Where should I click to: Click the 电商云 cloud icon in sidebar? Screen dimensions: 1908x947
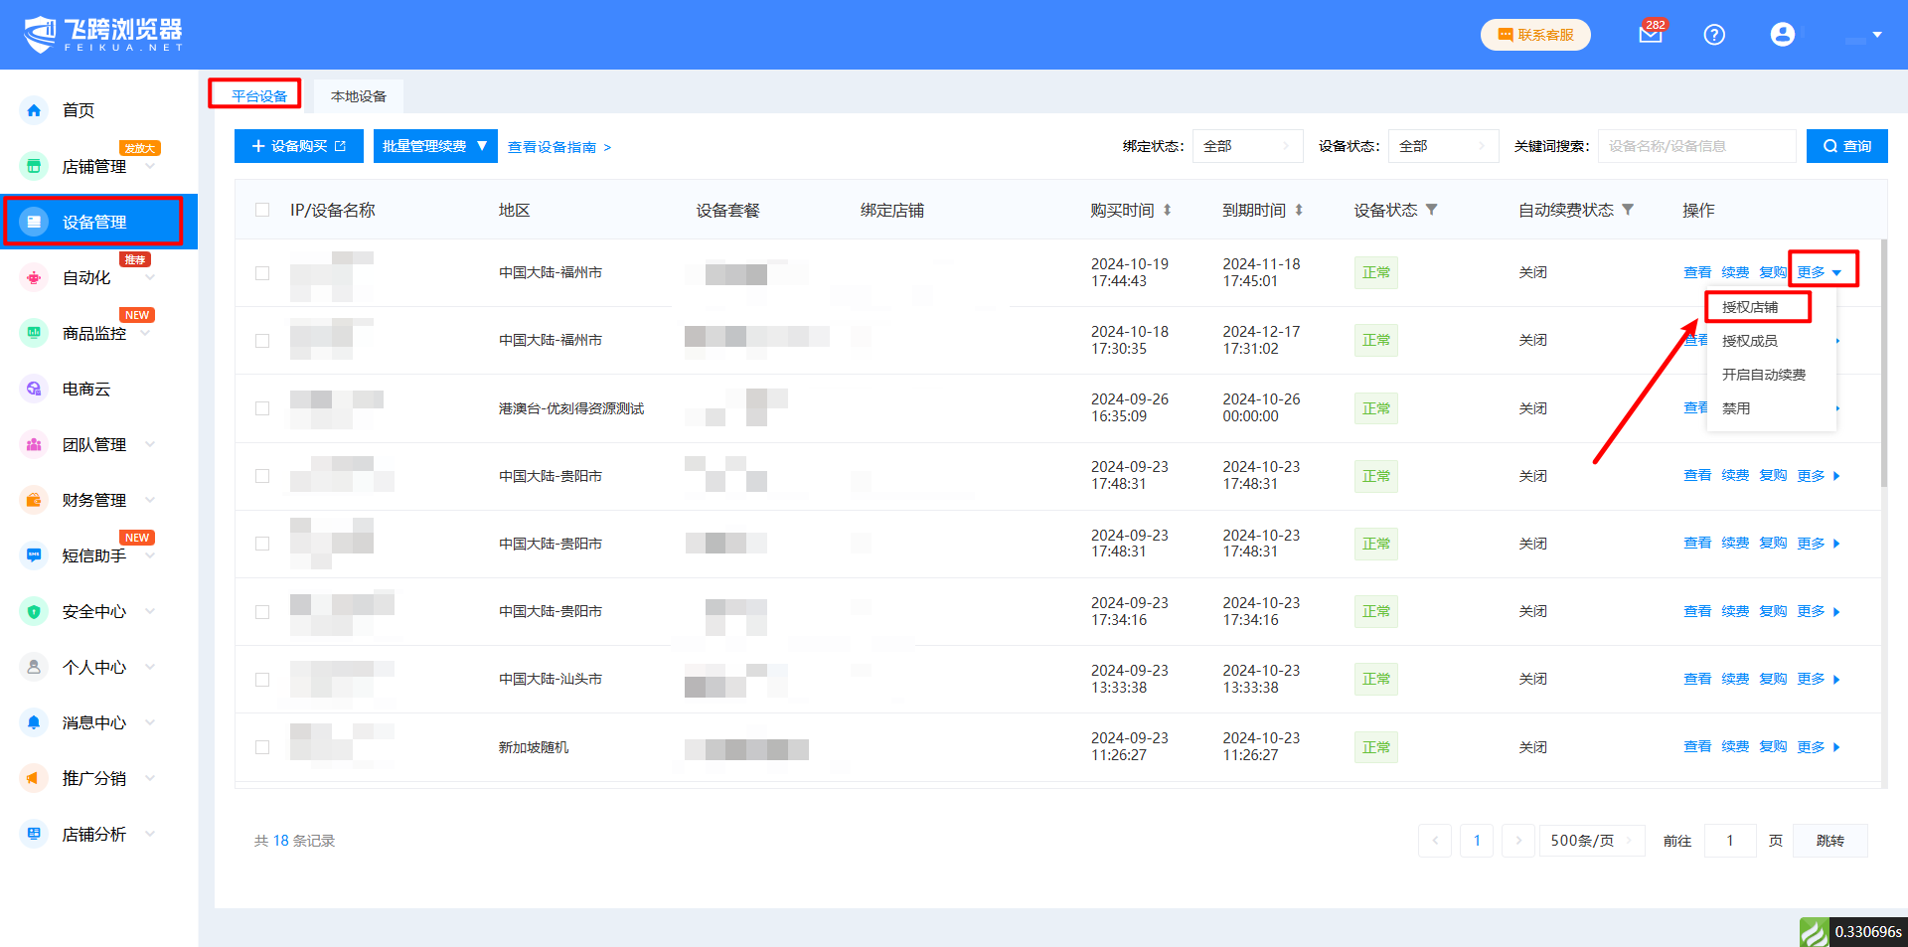click(x=35, y=389)
